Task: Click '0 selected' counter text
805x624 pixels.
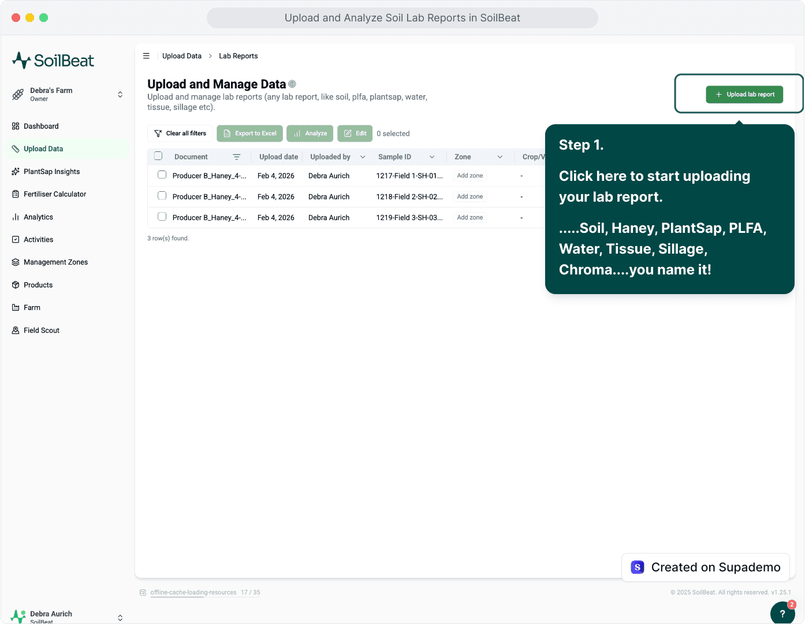Action: click(x=393, y=133)
